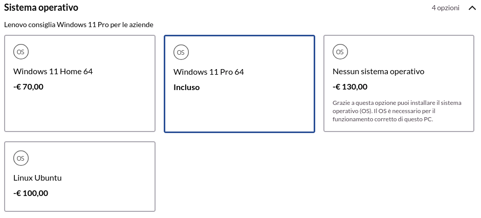The image size is (481, 218).
Task: Click the OS icon on Windows 11 Home card
Action: click(x=21, y=52)
